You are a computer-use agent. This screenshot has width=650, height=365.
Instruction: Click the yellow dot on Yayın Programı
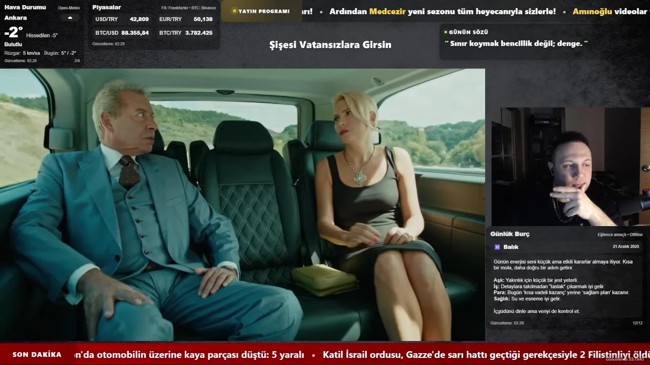point(234,11)
